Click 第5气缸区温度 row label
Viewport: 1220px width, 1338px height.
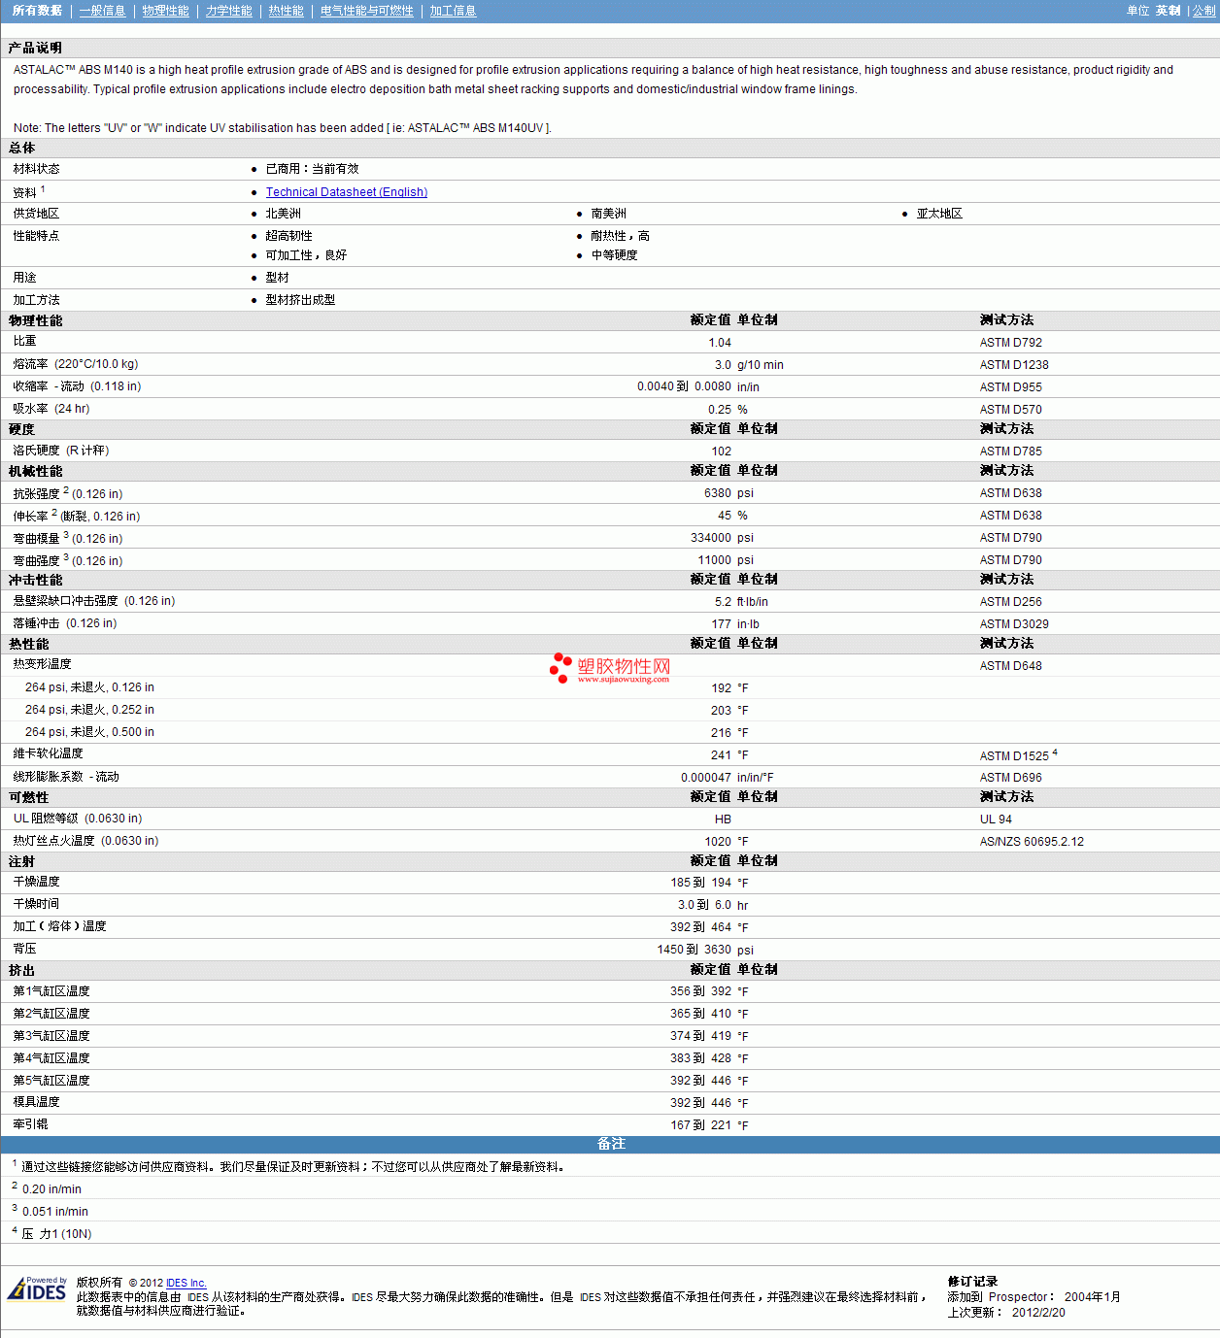51,1081
